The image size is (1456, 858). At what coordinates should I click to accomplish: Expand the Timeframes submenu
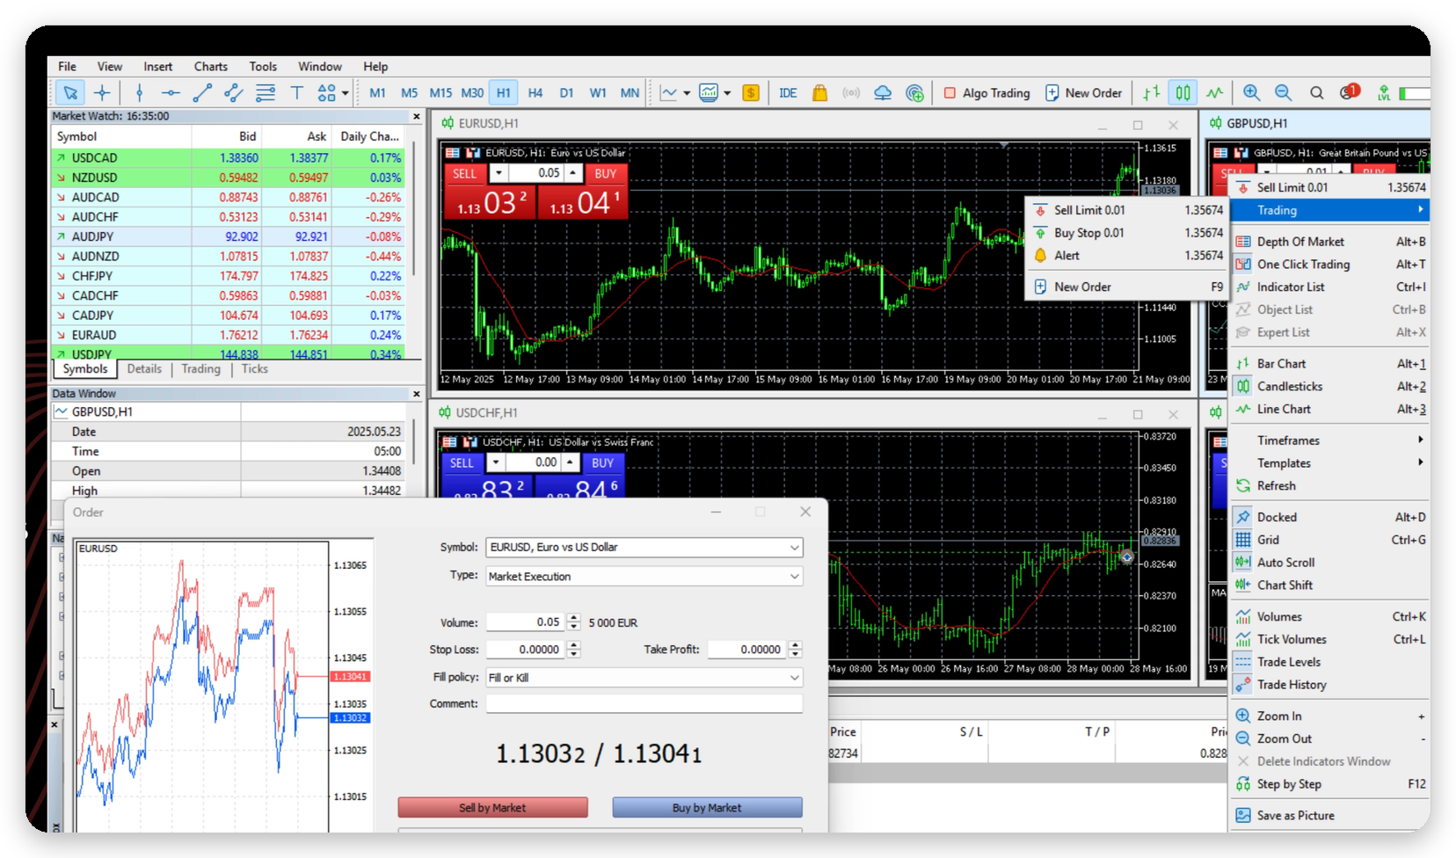tap(1330, 440)
